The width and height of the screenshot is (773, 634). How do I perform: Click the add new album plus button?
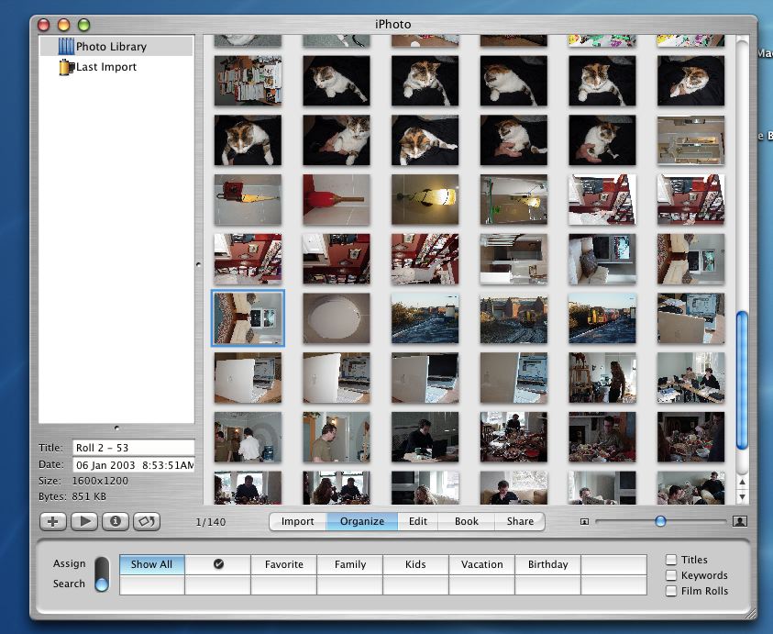pos(53,521)
